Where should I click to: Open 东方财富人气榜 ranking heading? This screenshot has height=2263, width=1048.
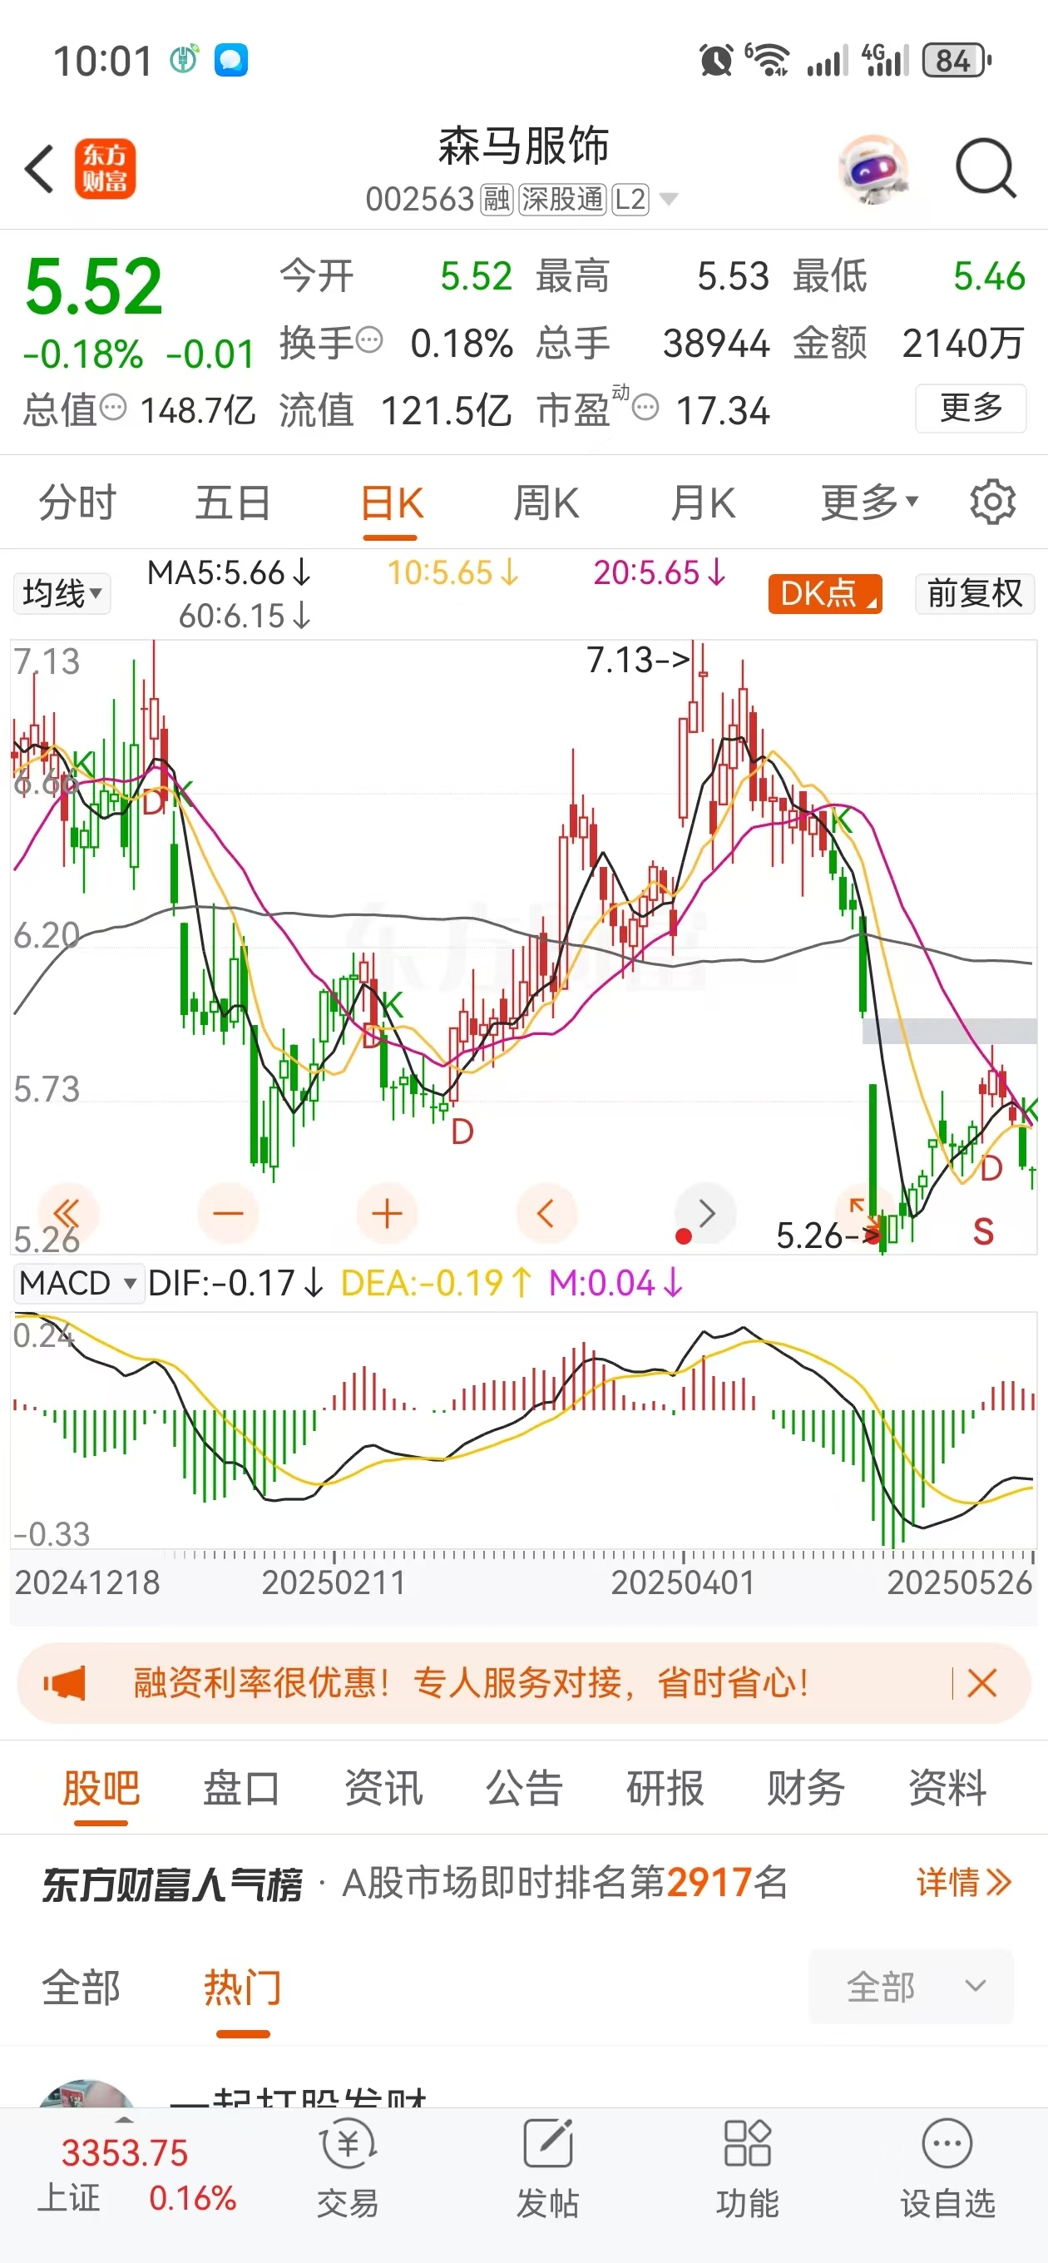pyautogui.click(x=172, y=1884)
